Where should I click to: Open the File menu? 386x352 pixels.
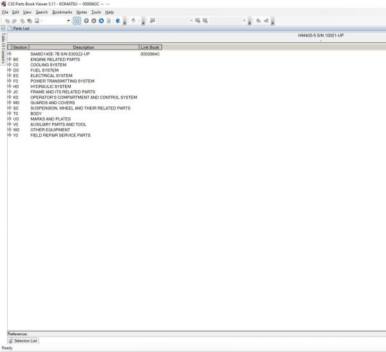click(x=5, y=12)
